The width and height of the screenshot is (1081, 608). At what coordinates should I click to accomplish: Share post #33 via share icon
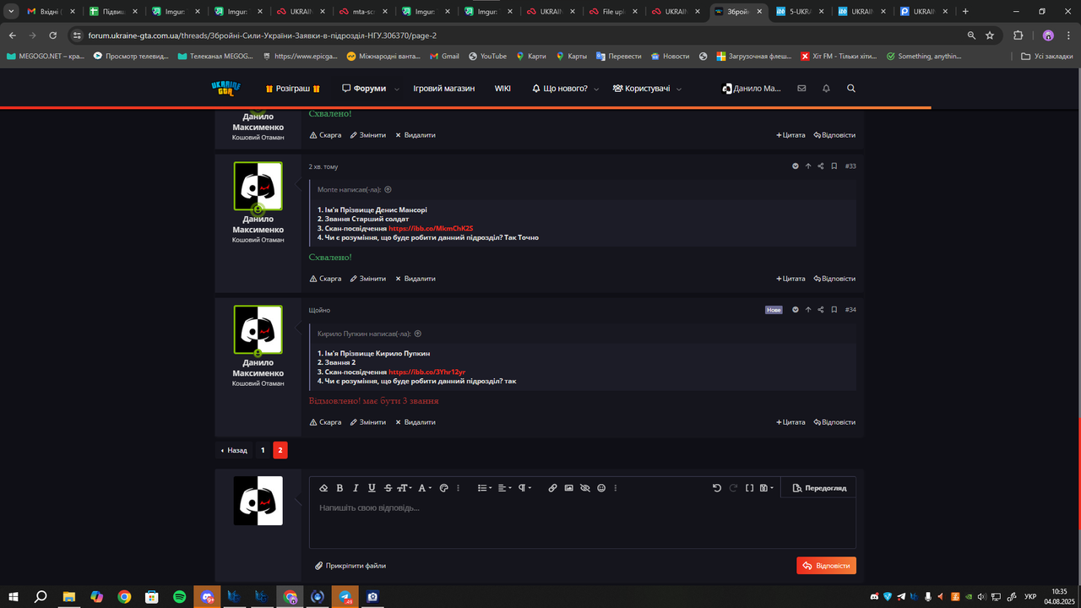[x=821, y=166]
